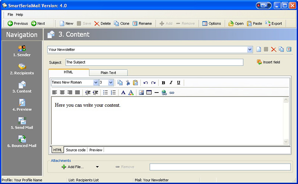This screenshot has width=298, height=184.
Task: Click the editor Cut scissors icon
Action: point(128,83)
